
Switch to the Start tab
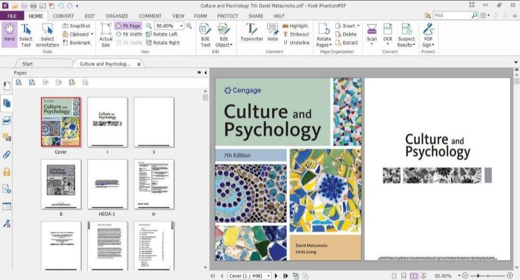27,64
